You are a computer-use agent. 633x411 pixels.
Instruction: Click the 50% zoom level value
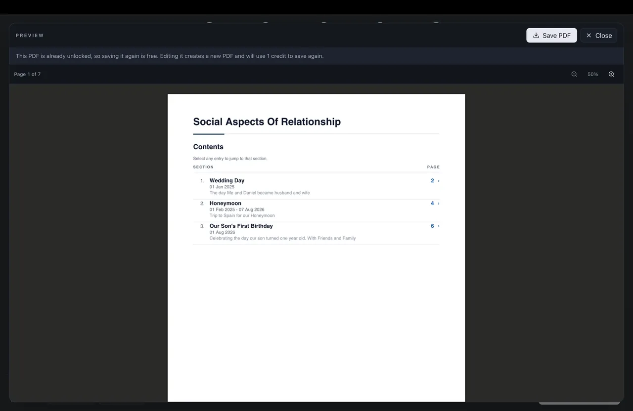pos(592,74)
